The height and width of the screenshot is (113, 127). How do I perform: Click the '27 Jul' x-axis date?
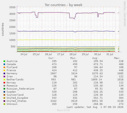61,54
